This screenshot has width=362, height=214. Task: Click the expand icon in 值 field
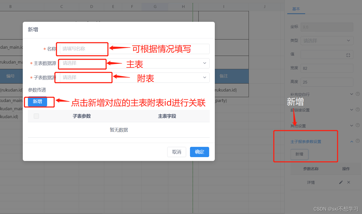tap(348, 55)
